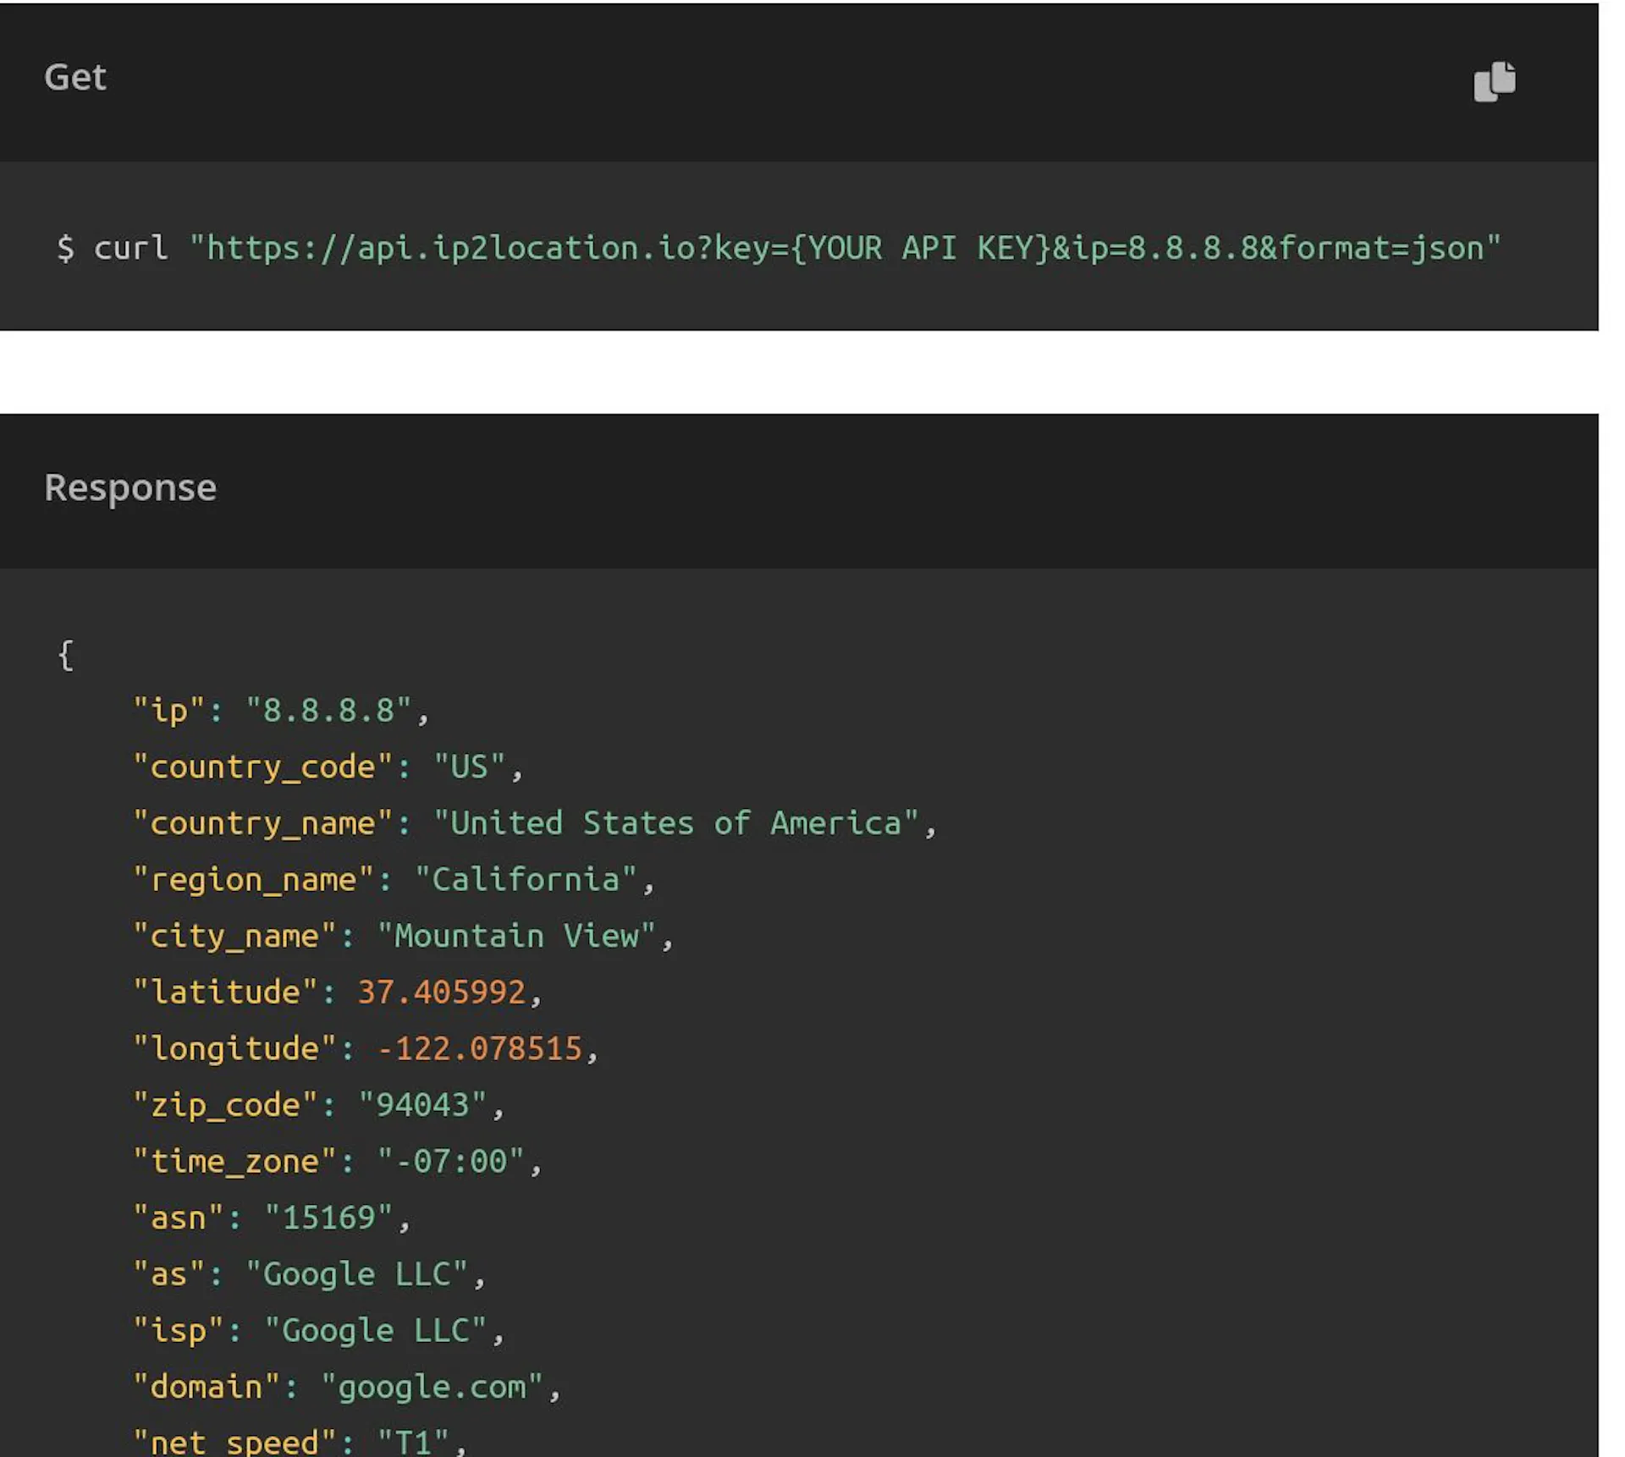The height and width of the screenshot is (1457, 1625).
Task: Click the "as": "Google LLC" line
Action: (309, 1274)
